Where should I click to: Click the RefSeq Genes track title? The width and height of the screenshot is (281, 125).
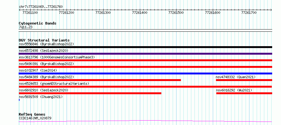[32, 114]
